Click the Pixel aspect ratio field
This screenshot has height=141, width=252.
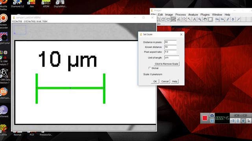pyautogui.click(x=170, y=52)
